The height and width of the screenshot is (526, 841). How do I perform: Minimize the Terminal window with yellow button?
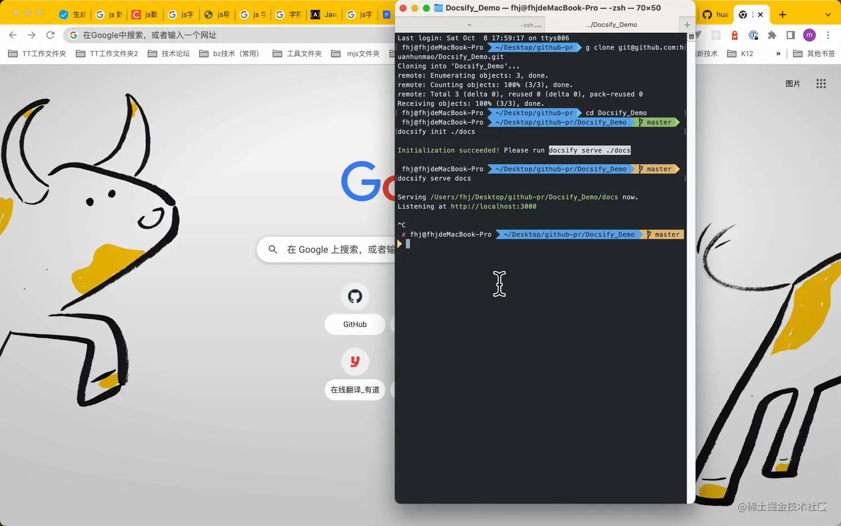(414, 8)
